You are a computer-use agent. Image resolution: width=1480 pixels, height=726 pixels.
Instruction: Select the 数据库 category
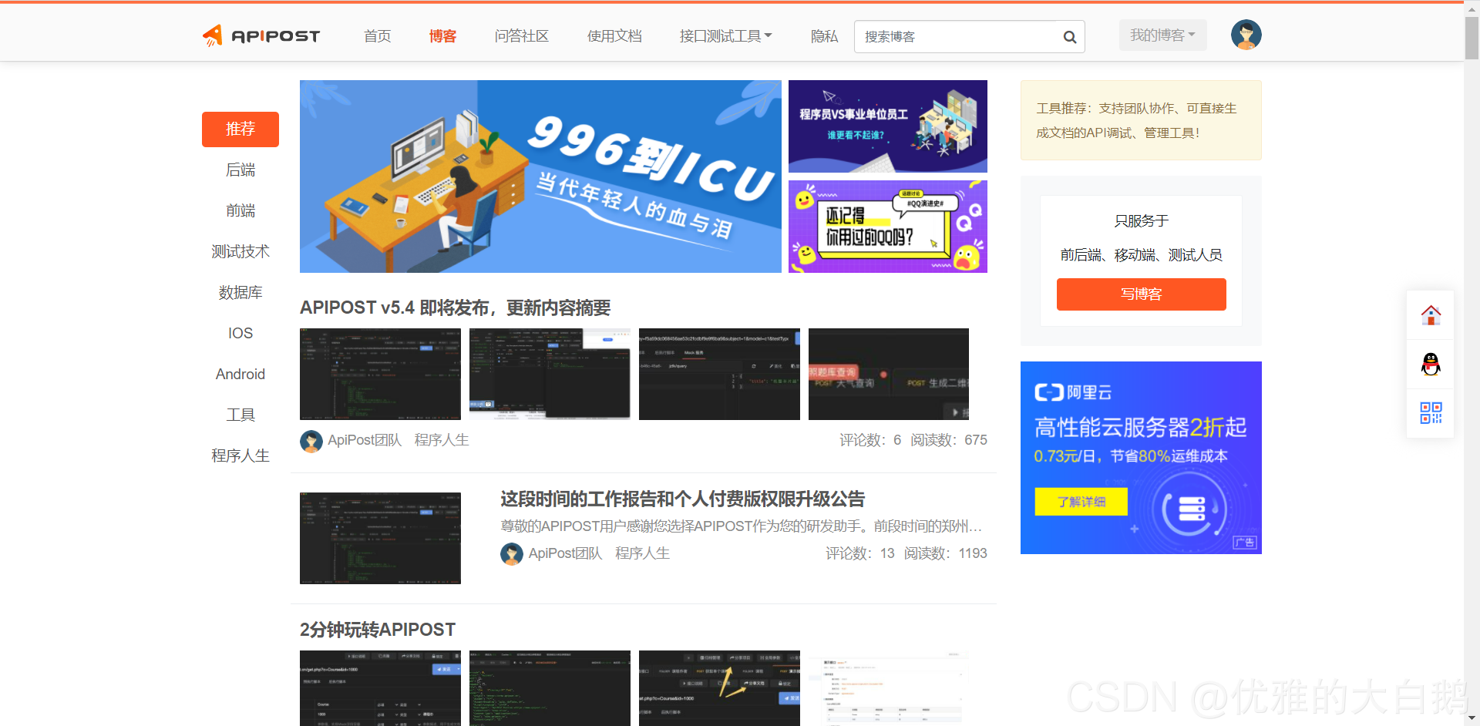(x=240, y=292)
